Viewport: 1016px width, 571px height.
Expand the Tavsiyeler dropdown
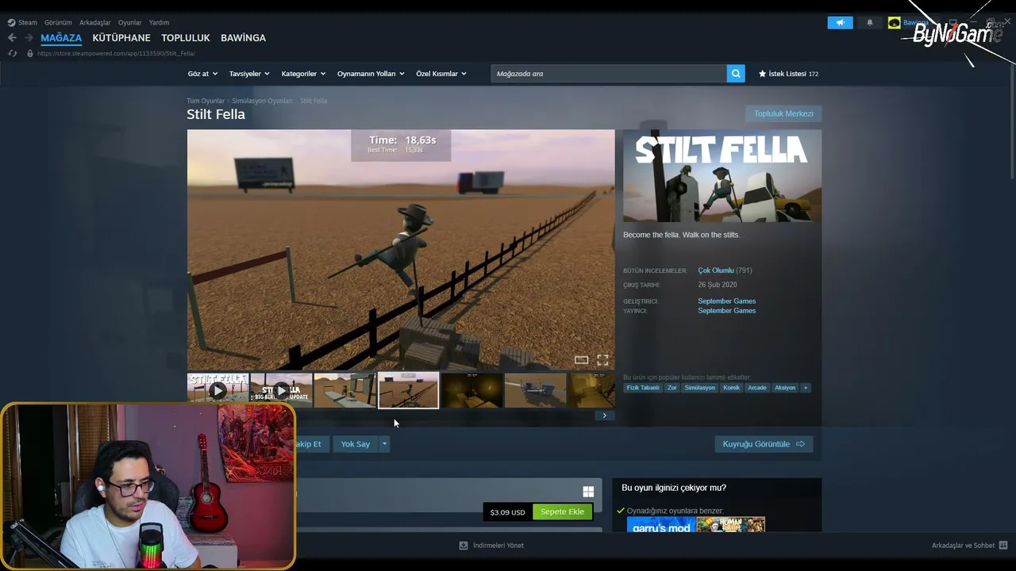point(249,74)
